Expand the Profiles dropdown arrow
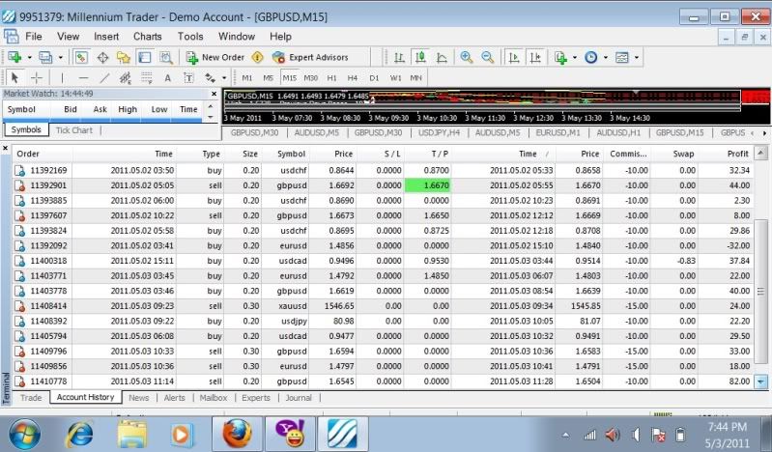The image size is (772, 452). pos(61,58)
